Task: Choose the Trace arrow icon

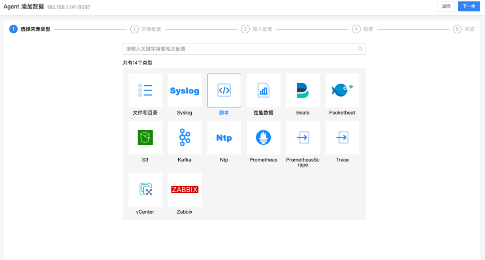Action: (x=342, y=138)
